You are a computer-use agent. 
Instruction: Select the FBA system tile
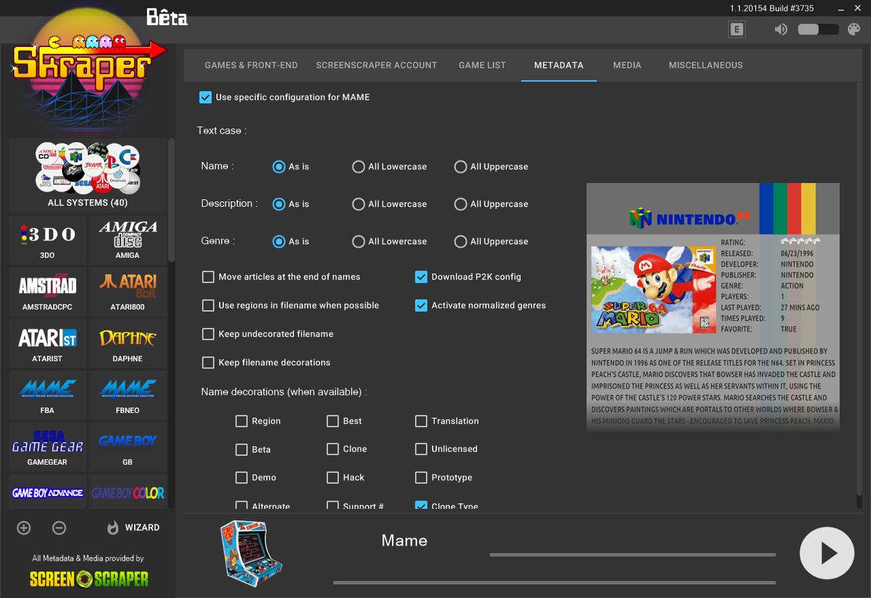48,395
